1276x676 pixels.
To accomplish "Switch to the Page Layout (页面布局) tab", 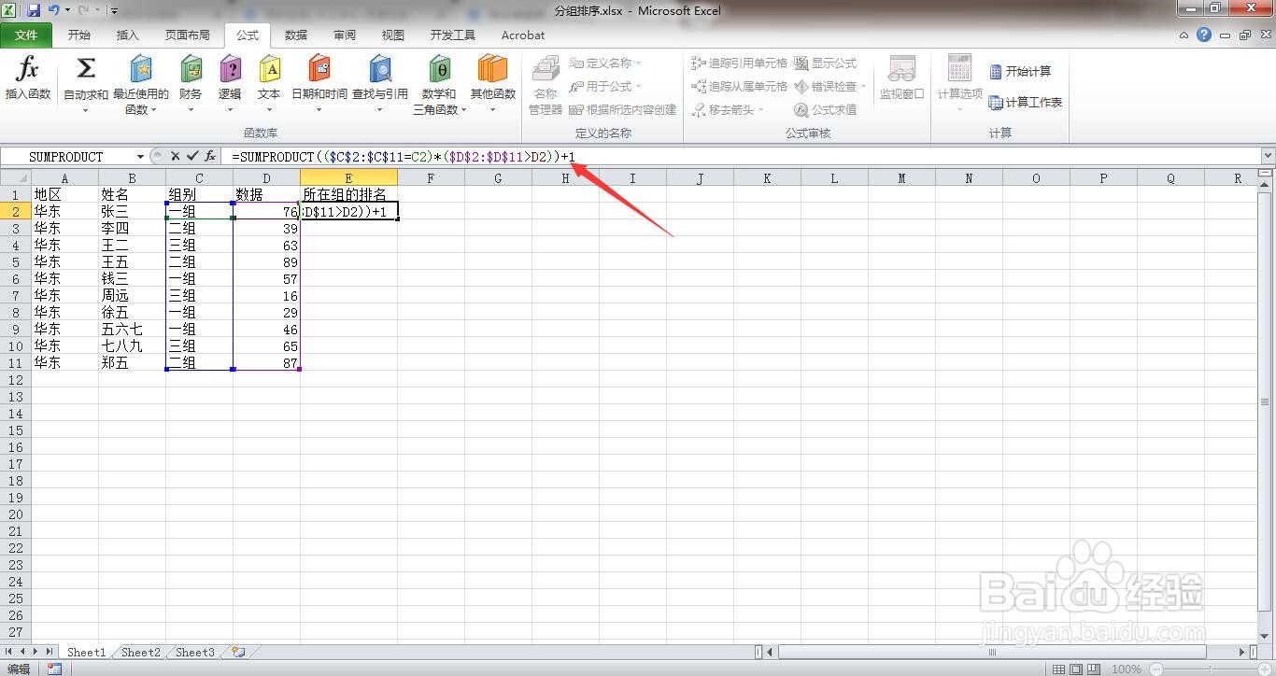I will click(x=188, y=35).
